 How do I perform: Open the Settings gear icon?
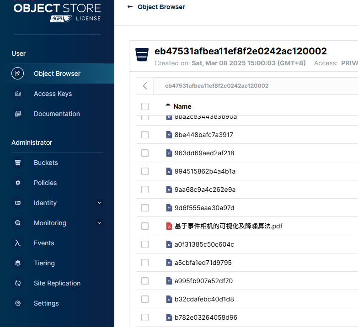[17, 303]
